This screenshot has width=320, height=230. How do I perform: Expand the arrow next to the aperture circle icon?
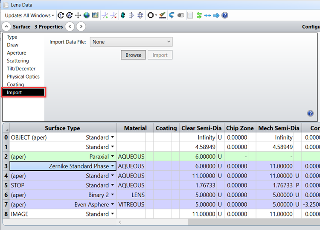pos(156,15)
